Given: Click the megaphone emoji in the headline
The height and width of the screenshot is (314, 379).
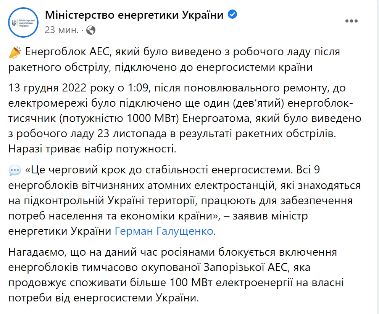Looking at the screenshot, I should [x=15, y=53].
